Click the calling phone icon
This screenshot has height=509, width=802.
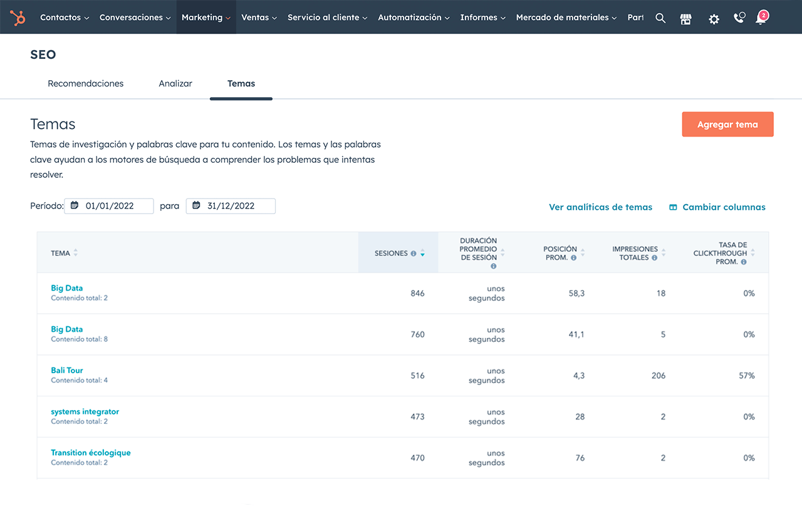tap(739, 18)
